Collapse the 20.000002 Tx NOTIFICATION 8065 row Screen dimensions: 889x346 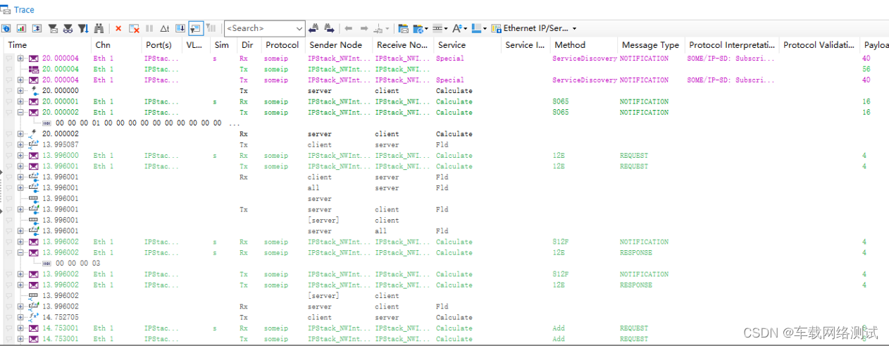pyautogui.click(x=21, y=112)
